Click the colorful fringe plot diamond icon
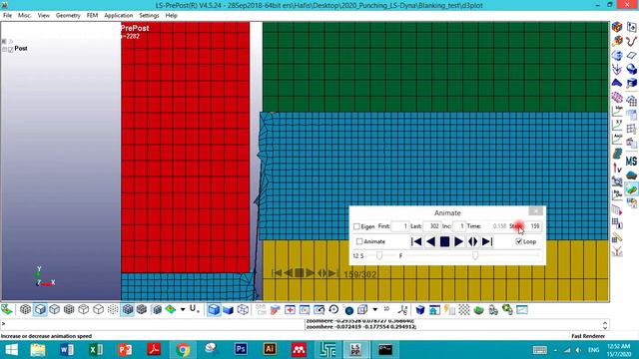 click(x=171, y=310)
